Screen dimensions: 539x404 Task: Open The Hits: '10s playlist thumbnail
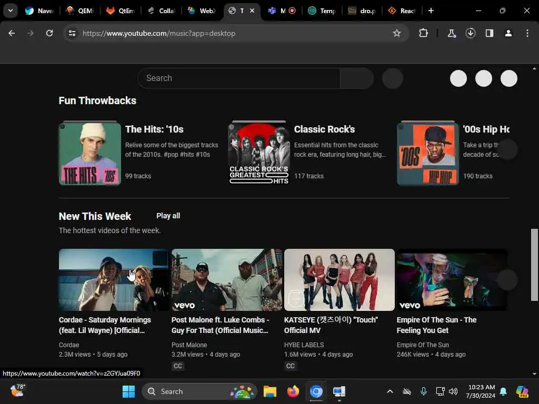[89, 154]
